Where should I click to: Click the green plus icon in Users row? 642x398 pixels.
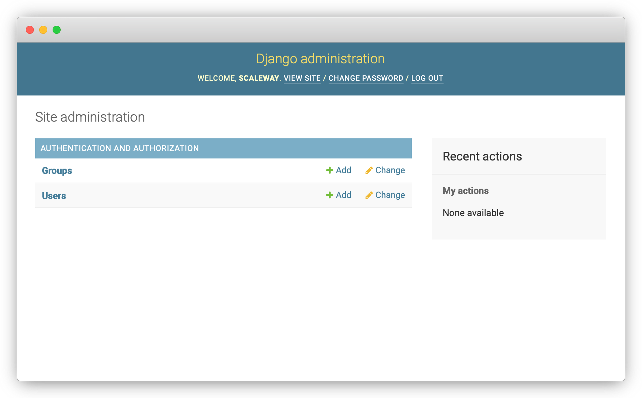pyautogui.click(x=329, y=195)
